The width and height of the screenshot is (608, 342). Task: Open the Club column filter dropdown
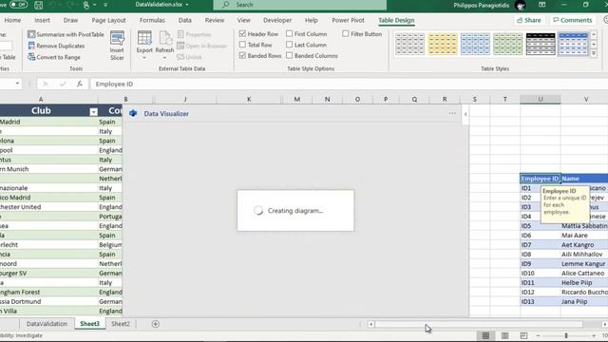tap(93, 112)
